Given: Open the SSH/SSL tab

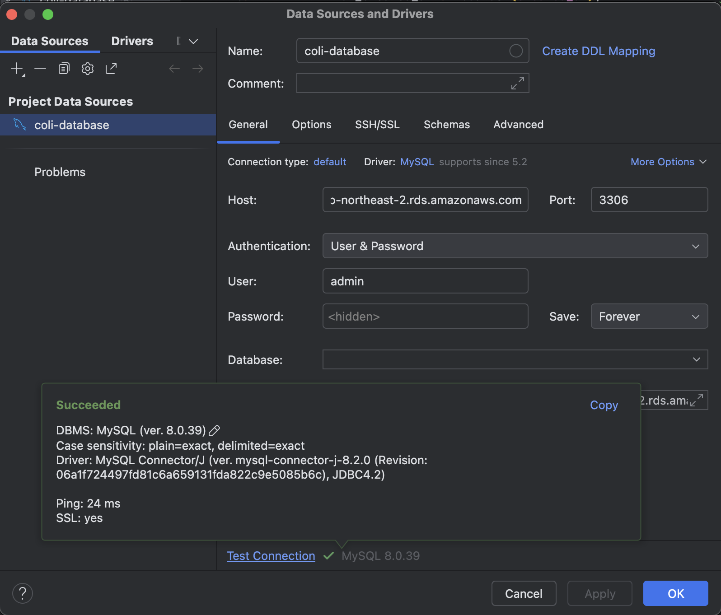Looking at the screenshot, I should 377,125.
